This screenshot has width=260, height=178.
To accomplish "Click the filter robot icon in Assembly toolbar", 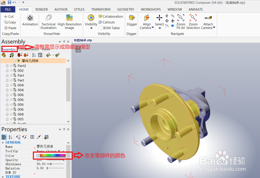I will [x=12, y=55].
